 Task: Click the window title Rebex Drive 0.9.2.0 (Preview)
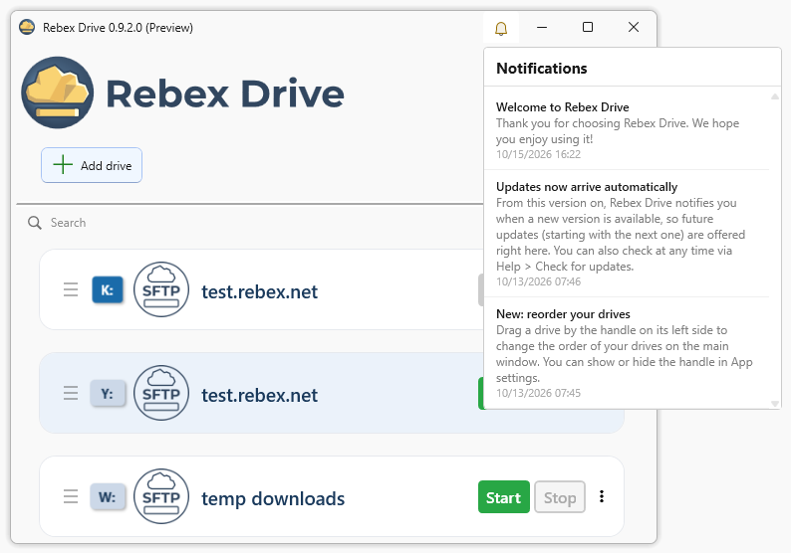(118, 28)
